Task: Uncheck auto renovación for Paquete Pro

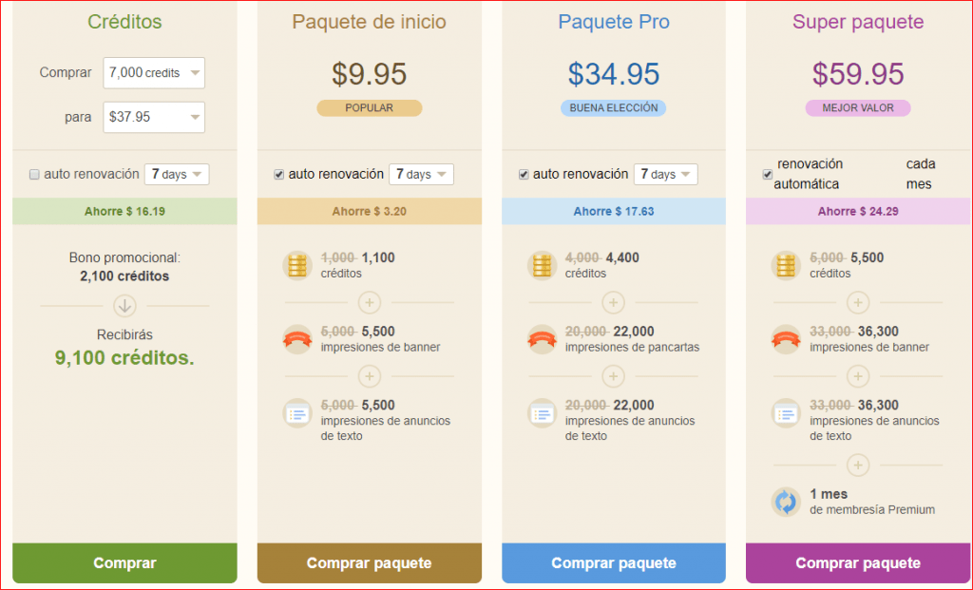Action: point(523,175)
